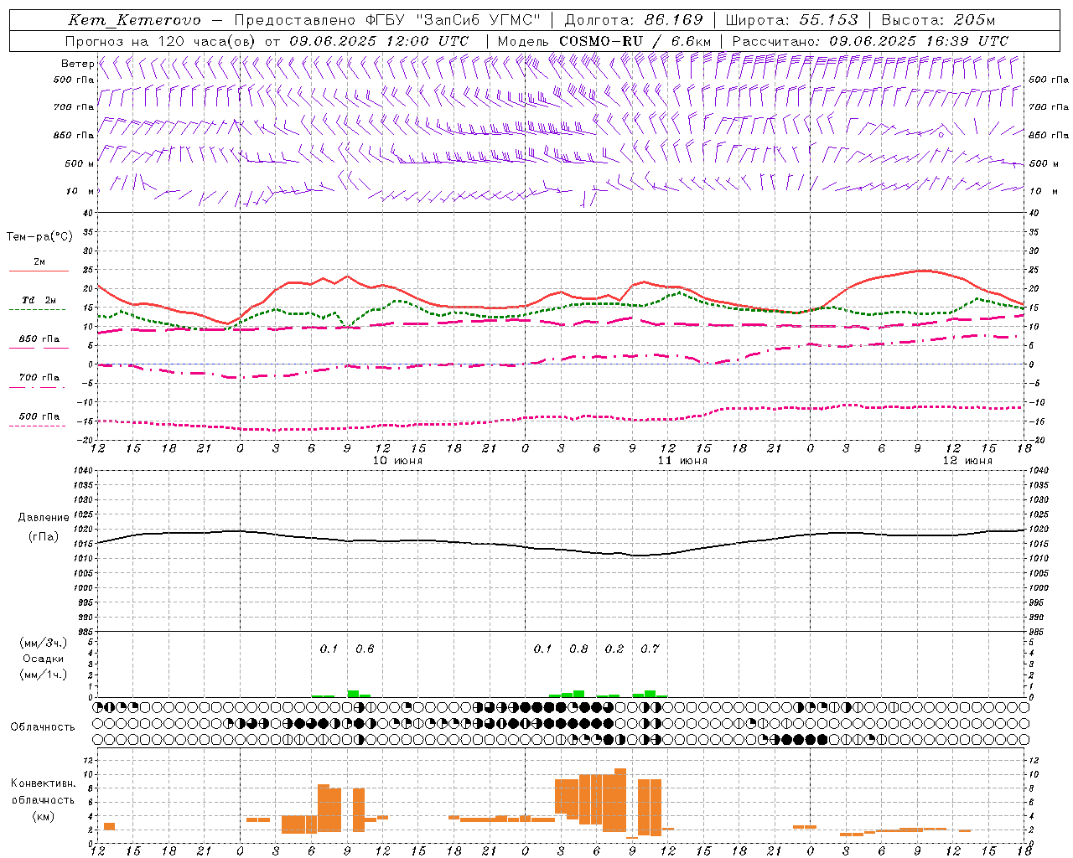Screen dimensions: 1073x858
Task: Click the calculated time 09.06.2025 16:39 UTC
Action: click(x=919, y=41)
